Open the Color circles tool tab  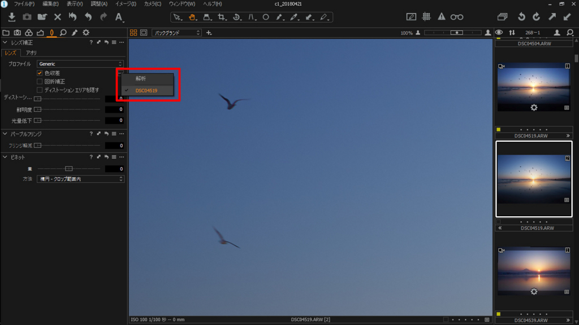pos(29,33)
